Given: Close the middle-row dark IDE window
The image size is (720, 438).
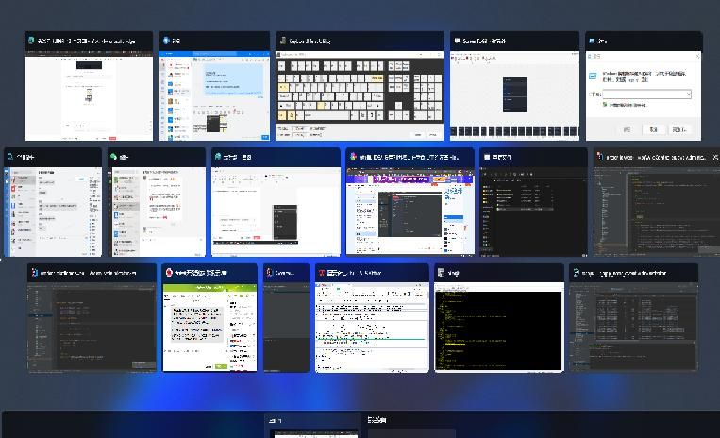Looking at the screenshot, I should point(715,157).
